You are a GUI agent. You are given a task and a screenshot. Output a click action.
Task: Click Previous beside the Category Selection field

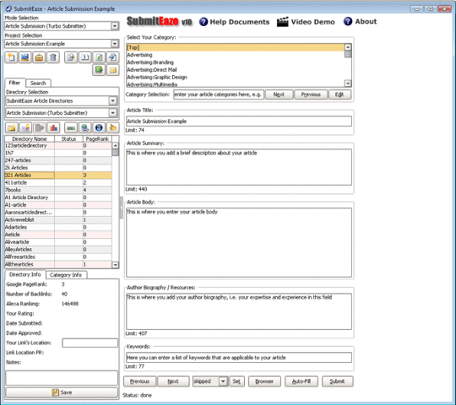[311, 94]
